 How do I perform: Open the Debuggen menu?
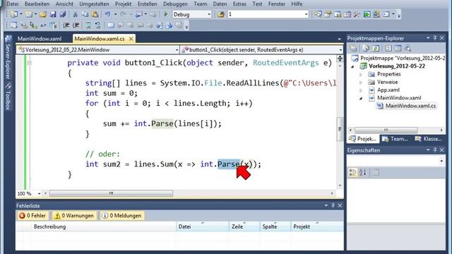tap(175, 4)
